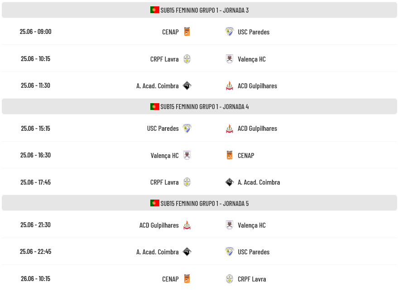Open the Jornada 3 section header
Screen dimensions: 398x291
click(199, 10)
